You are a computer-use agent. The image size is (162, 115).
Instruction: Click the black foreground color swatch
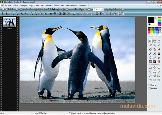151,20
